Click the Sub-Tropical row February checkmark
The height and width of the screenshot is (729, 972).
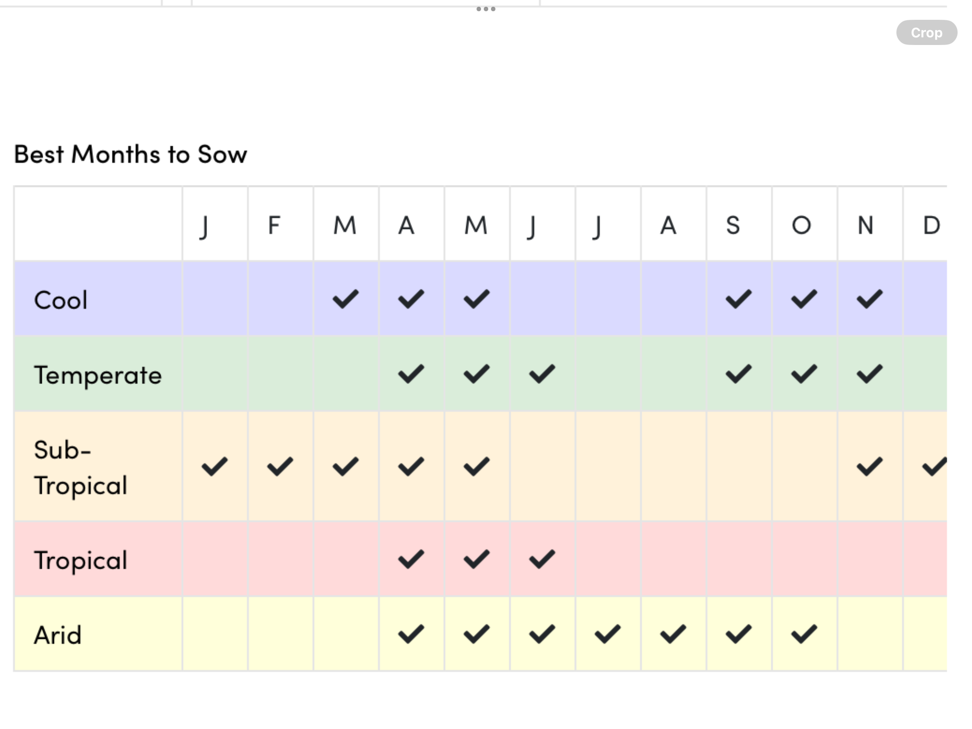pos(280,466)
